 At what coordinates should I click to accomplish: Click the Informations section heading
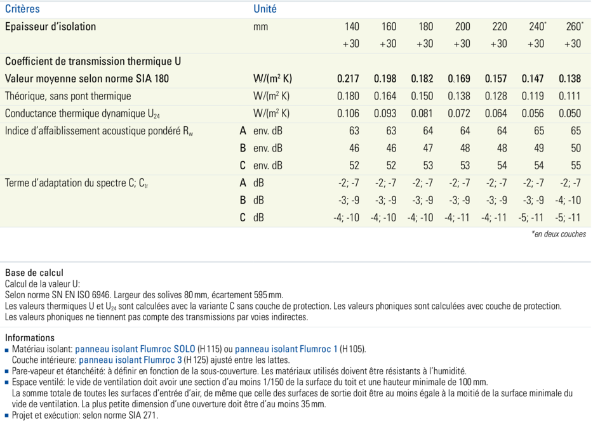pyautogui.click(x=30, y=337)
